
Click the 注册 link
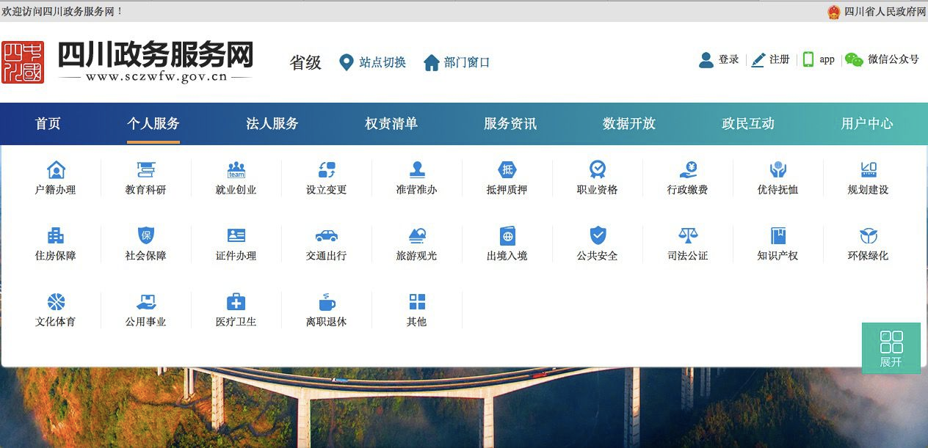point(780,60)
